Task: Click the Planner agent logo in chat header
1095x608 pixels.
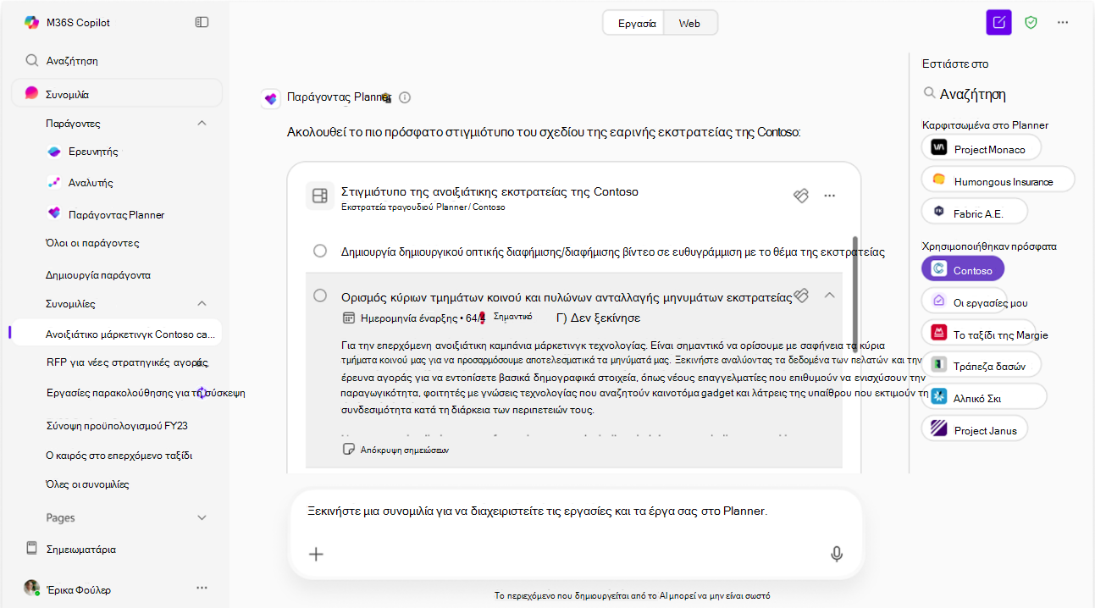Action: [x=271, y=98]
